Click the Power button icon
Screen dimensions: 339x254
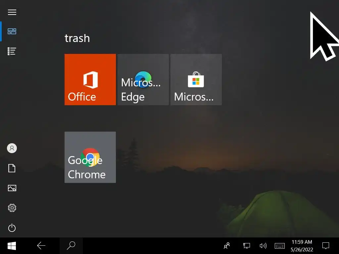click(12, 228)
